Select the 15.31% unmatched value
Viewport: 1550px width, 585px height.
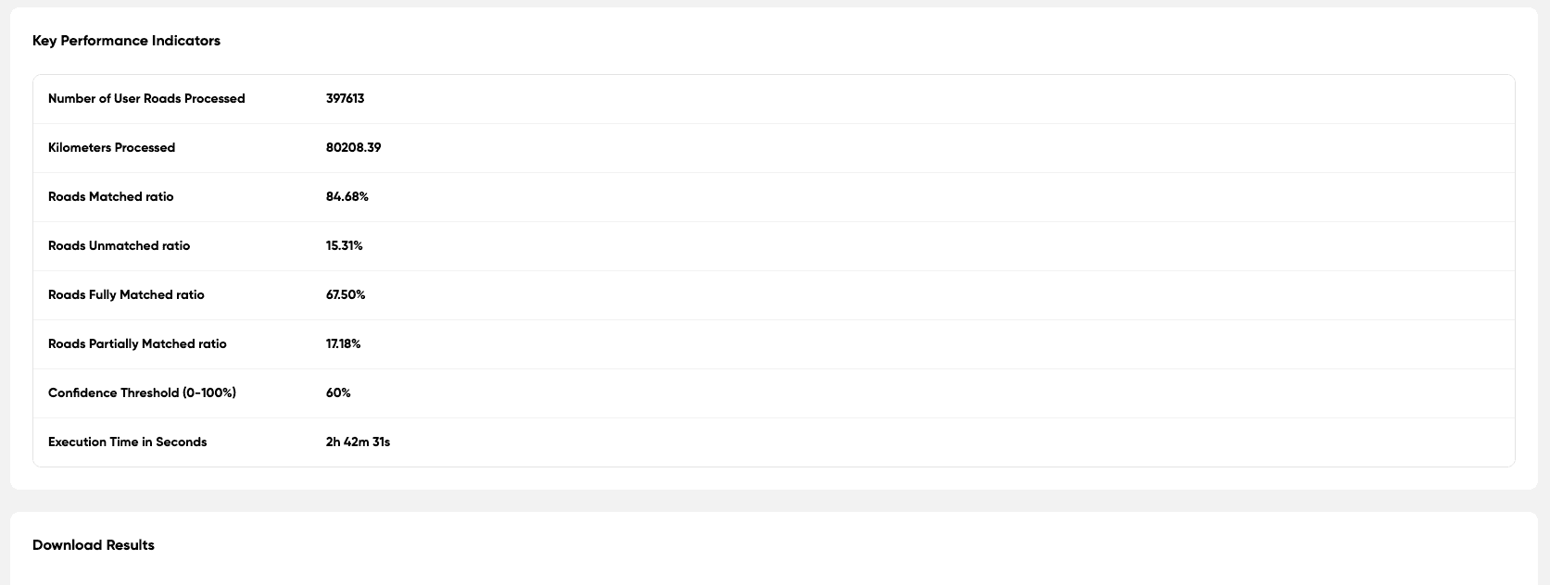pyautogui.click(x=344, y=246)
